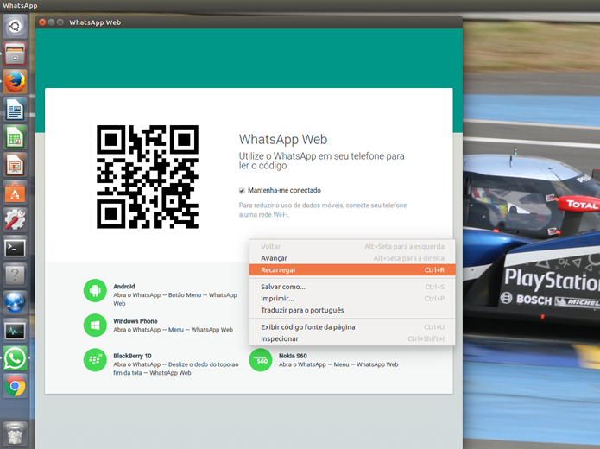Screen dimensions: 600x449
Task: Click the WhatsApp Web QR code
Action: click(148, 177)
